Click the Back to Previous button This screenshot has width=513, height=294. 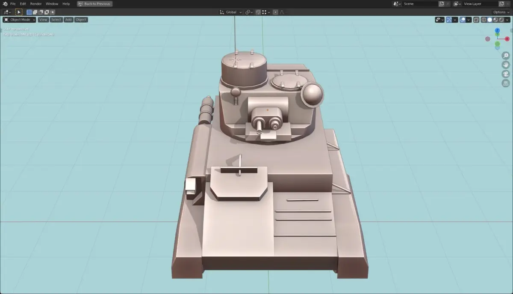point(95,3)
